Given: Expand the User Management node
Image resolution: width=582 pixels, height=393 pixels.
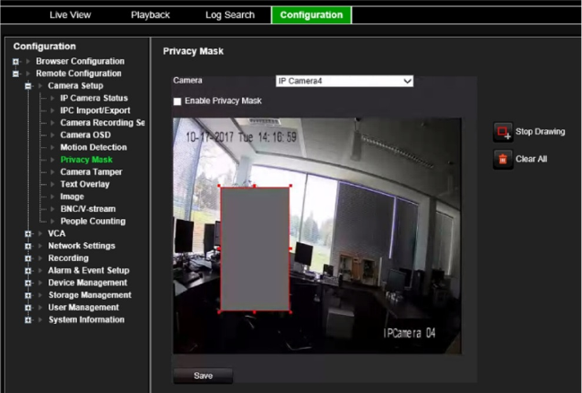Looking at the screenshot, I should pos(28,308).
